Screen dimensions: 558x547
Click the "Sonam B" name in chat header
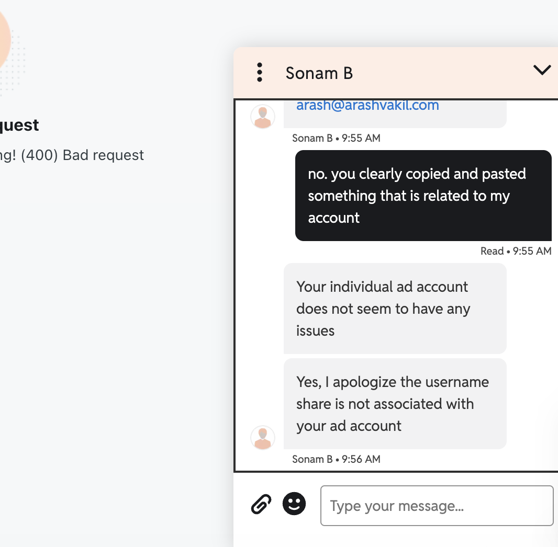coord(319,73)
